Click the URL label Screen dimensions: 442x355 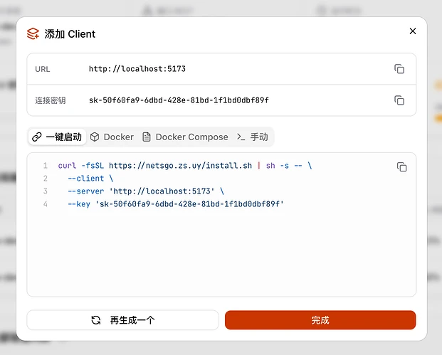click(x=43, y=69)
